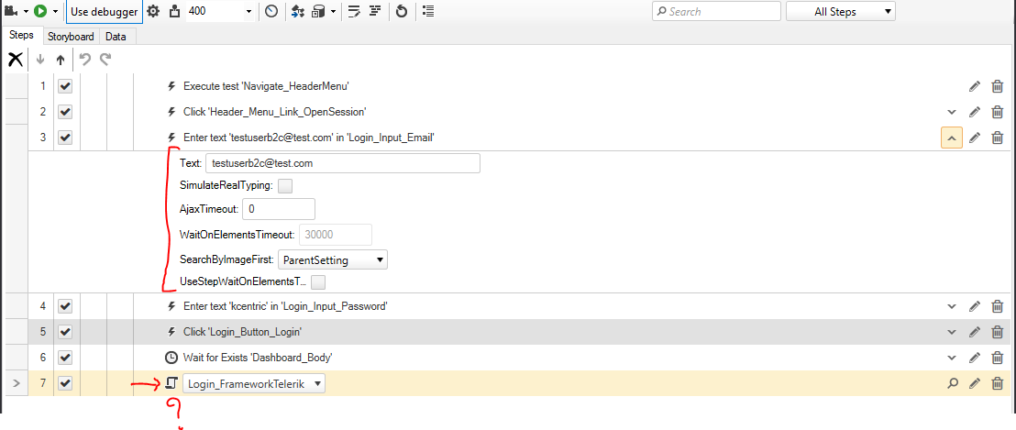Open the All Steps filter dropdown
The width and height of the screenshot is (1016, 430).
(841, 12)
